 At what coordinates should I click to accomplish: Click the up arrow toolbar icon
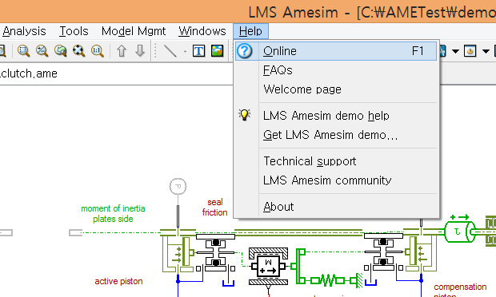(122, 51)
